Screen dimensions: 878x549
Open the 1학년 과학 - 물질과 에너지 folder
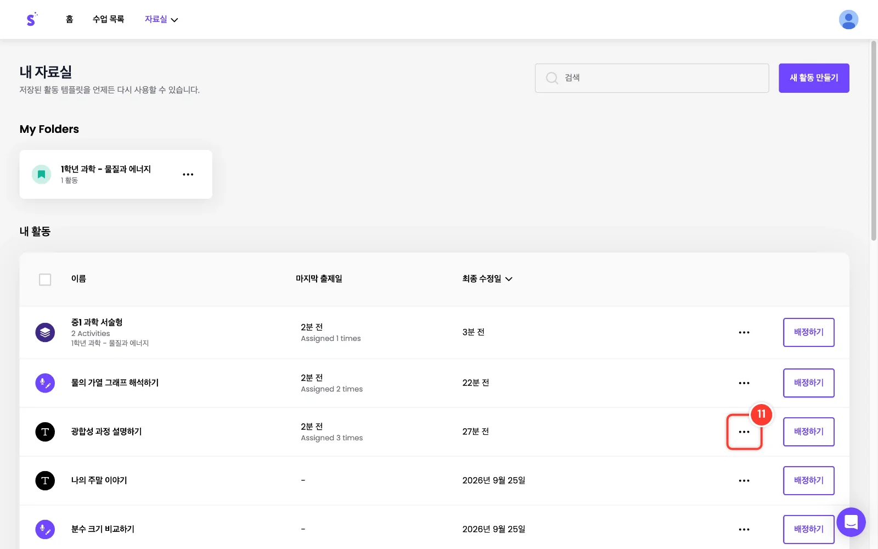click(x=116, y=174)
